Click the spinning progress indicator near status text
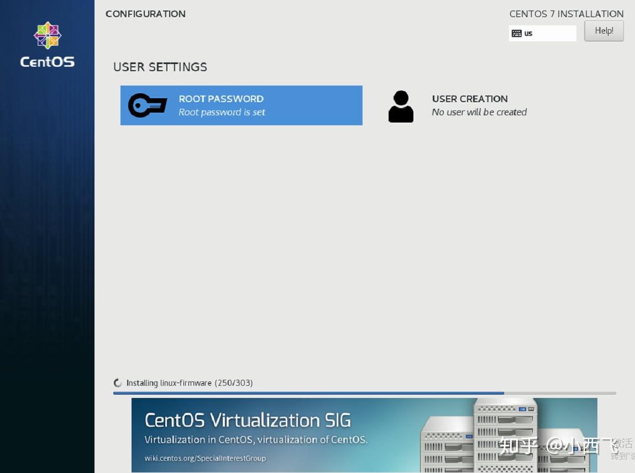 tap(118, 382)
